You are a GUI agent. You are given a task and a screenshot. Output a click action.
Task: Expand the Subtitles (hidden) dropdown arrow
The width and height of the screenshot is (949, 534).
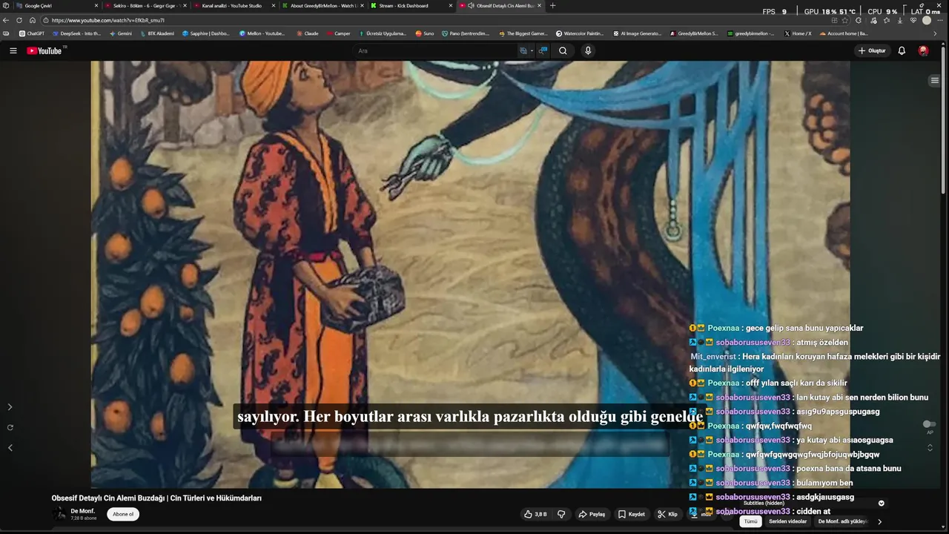coord(881,503)
